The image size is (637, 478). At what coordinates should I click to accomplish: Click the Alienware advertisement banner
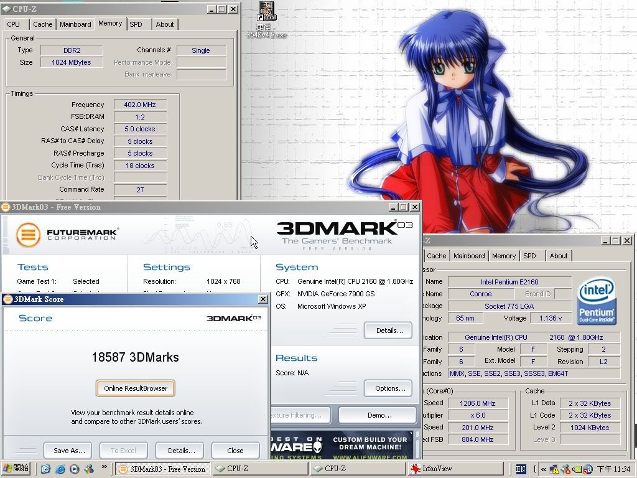[x=343, y=445]
